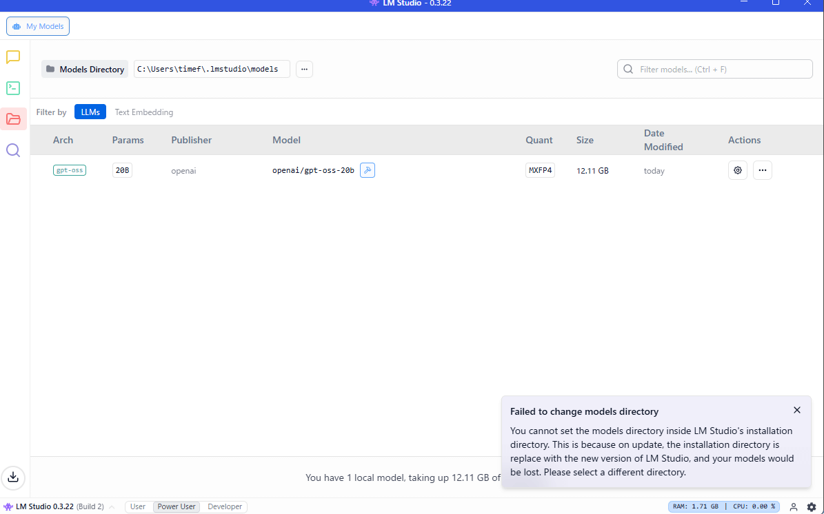Sort by the Arch column header
824x514 pixels.
(63, 140)
